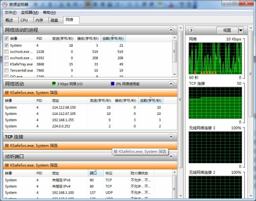Click the Tencentdl.exe process name
The image size is (256, 201).
[22, 71]
